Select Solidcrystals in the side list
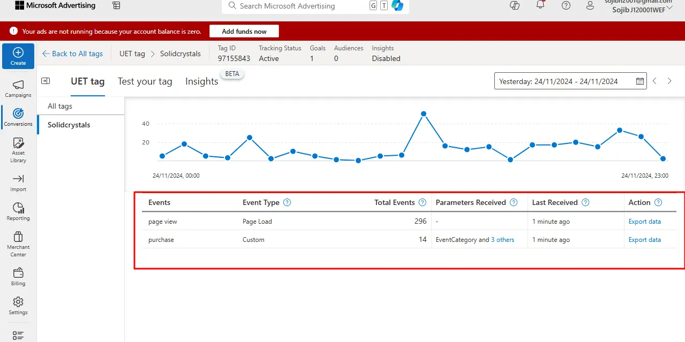 [x=81, y=125]
